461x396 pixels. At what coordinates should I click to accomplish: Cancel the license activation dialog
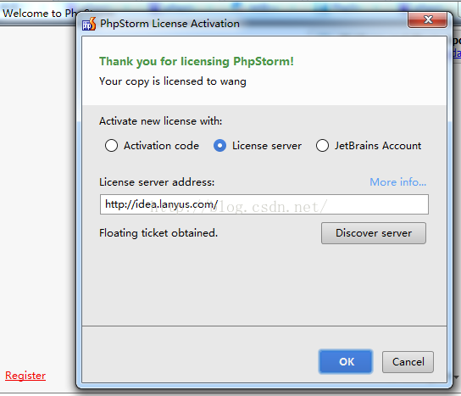click(408, 362)
